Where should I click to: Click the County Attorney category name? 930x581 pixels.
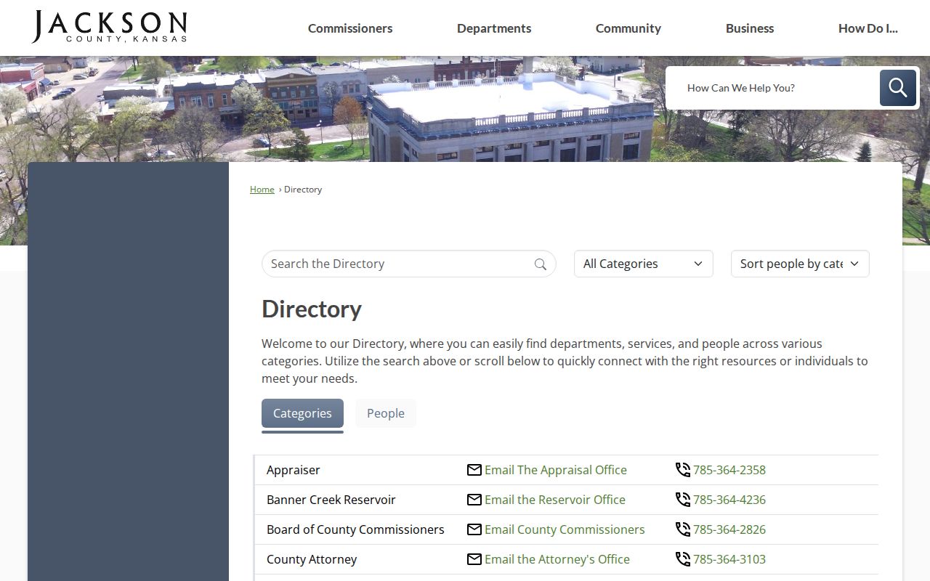pos(312,559)
